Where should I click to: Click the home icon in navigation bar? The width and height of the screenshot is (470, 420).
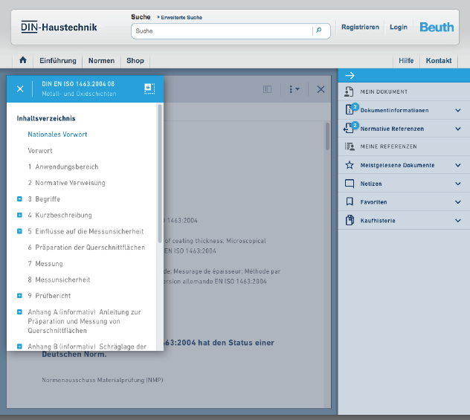pyautogui.click(x=23, y=60)
